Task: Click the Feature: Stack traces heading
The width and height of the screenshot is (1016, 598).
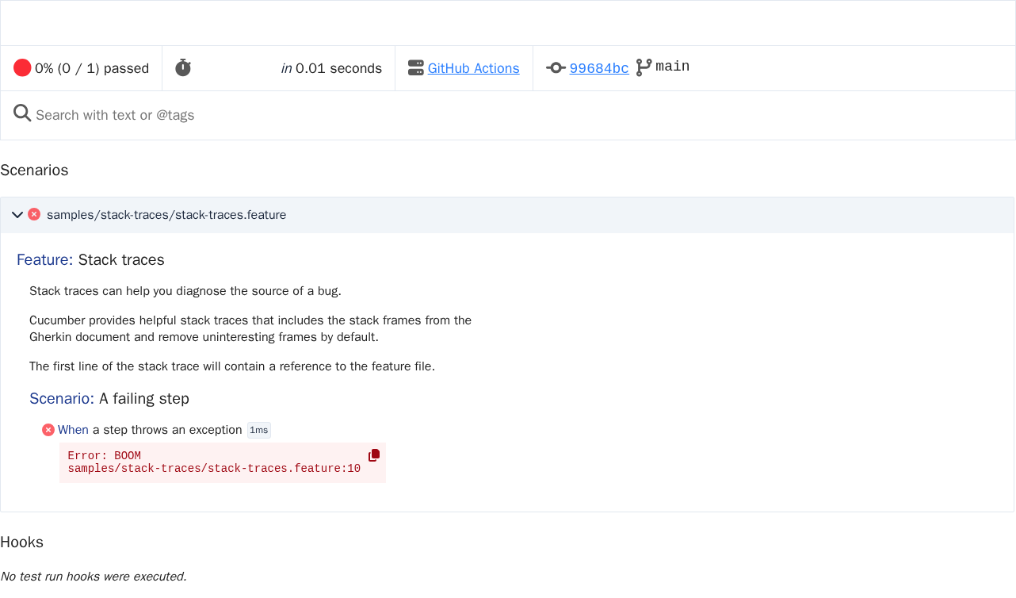Action: [x=90, y=259]
